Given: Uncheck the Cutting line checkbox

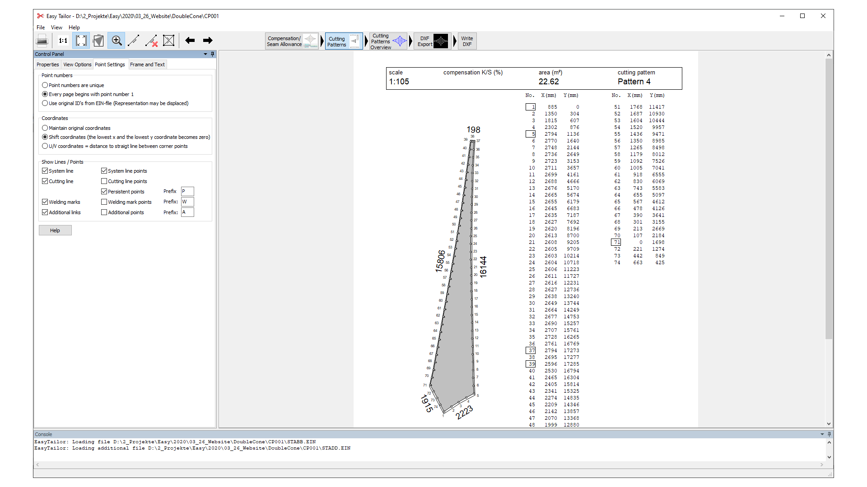Looking at the screenshot, I should (x=45, y=181).
